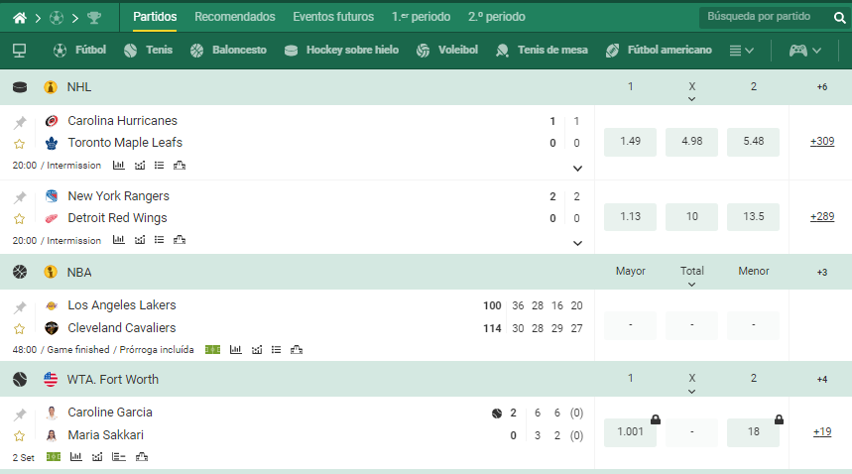852x474 pixels.
Task: Bet on Carolina Hurricanes at 1.49
Action: pyautogui.click(x=630, y=142)
